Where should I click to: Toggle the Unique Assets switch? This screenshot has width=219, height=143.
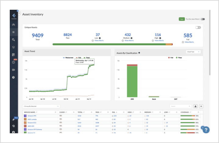coord(198,27)
